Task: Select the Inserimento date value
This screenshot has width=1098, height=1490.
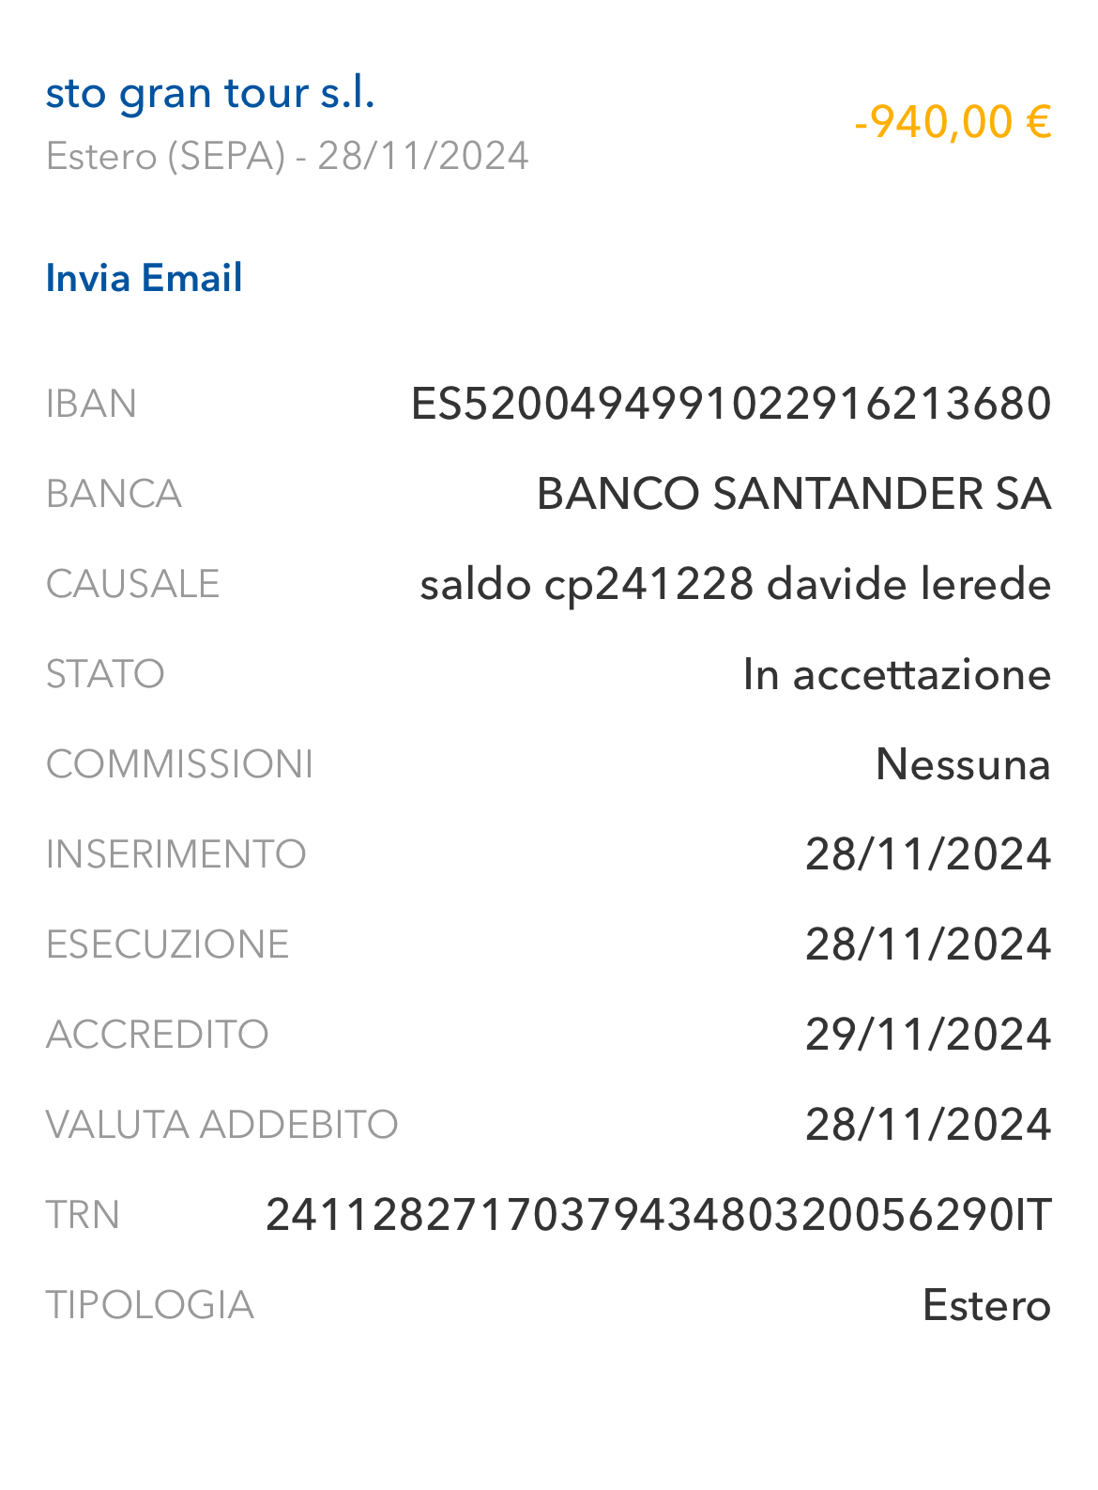Action: tap(928, 854)
